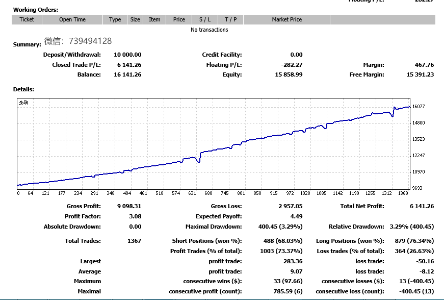Click the 'Total Trades:' label
This screenshot has height=300, width=444.
83,241
